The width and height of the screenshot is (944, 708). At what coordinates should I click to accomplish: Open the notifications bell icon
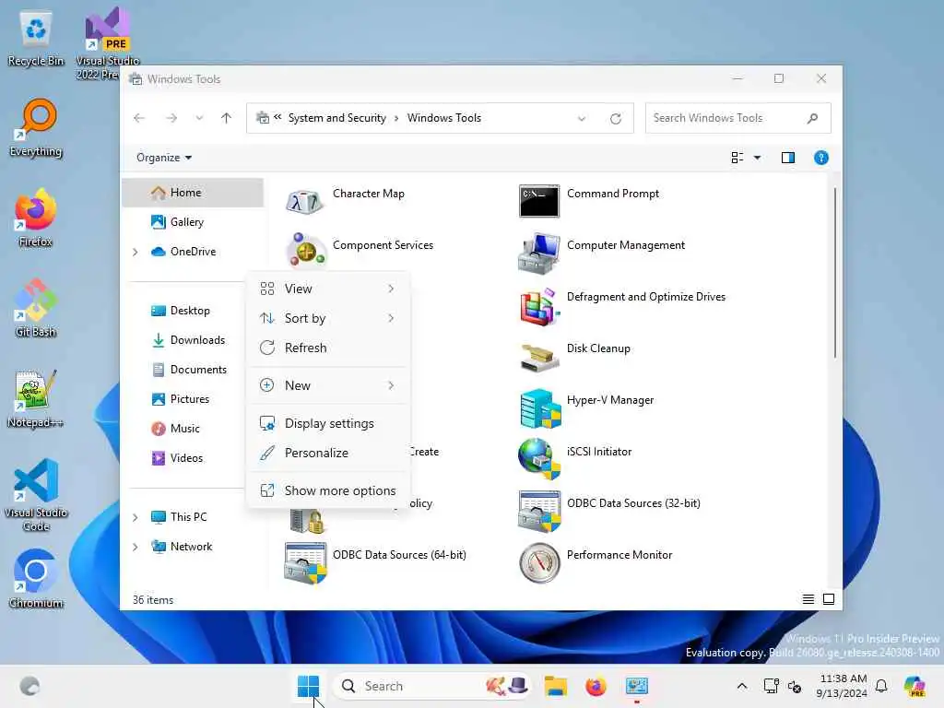(x=880, y=686)
